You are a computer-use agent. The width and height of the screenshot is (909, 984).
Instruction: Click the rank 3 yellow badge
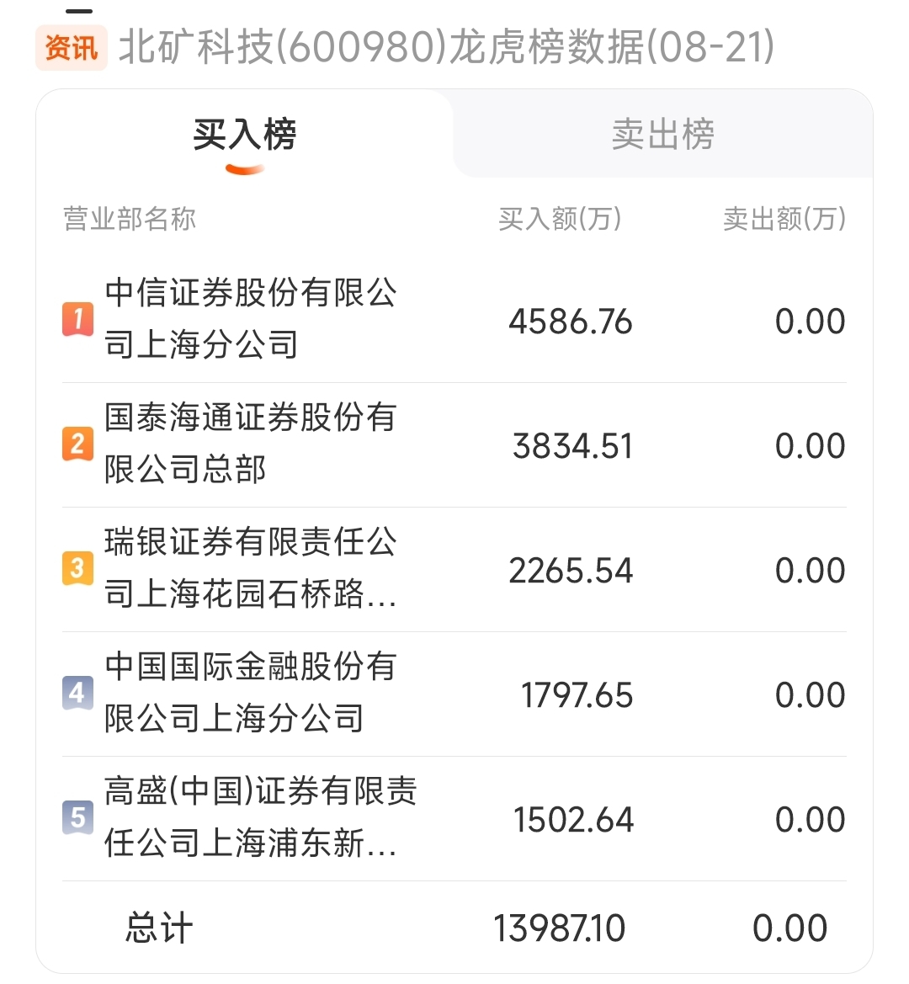pyautogui.click(x=77, y=568)
